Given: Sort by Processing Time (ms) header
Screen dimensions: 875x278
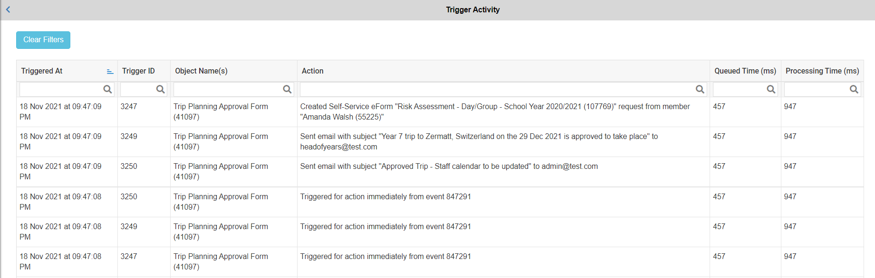Looking at the screenshot, I should pos(822,71).
